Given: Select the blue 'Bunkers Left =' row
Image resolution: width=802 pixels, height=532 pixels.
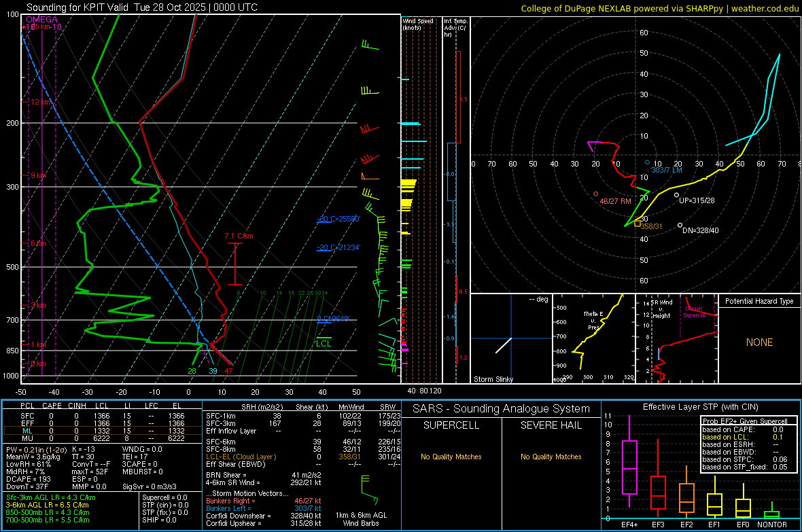Looking at the screenshot, I should [264, 508].
